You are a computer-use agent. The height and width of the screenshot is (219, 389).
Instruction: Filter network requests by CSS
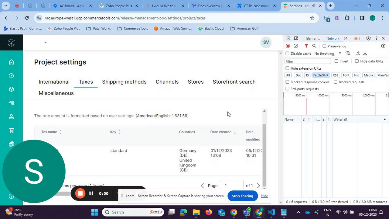[x=336, y=75]
